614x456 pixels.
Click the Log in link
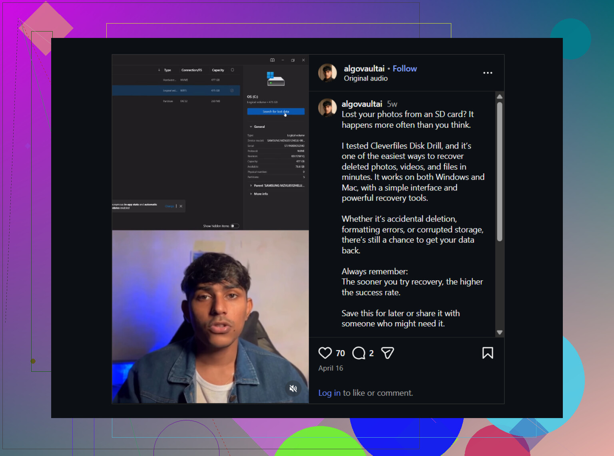(x=329, y=393)
